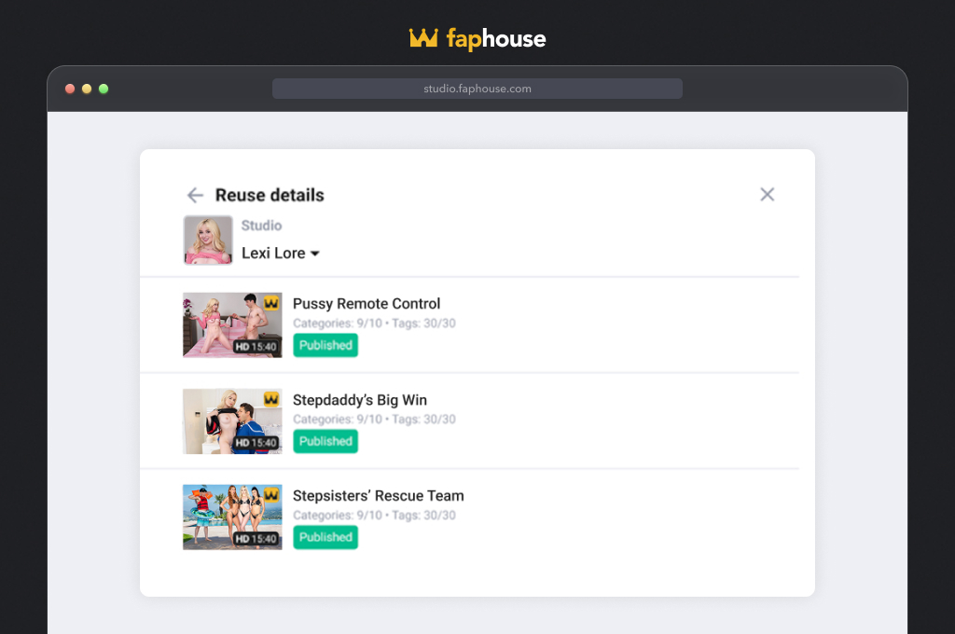This screenshot has height=634, width=955.
Task: Close the Reuse details dialog
Action: pos(767,194)
